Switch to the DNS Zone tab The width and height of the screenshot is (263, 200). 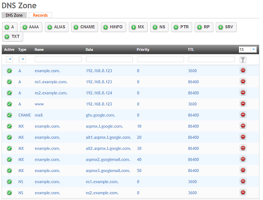(x=14, y=15)
